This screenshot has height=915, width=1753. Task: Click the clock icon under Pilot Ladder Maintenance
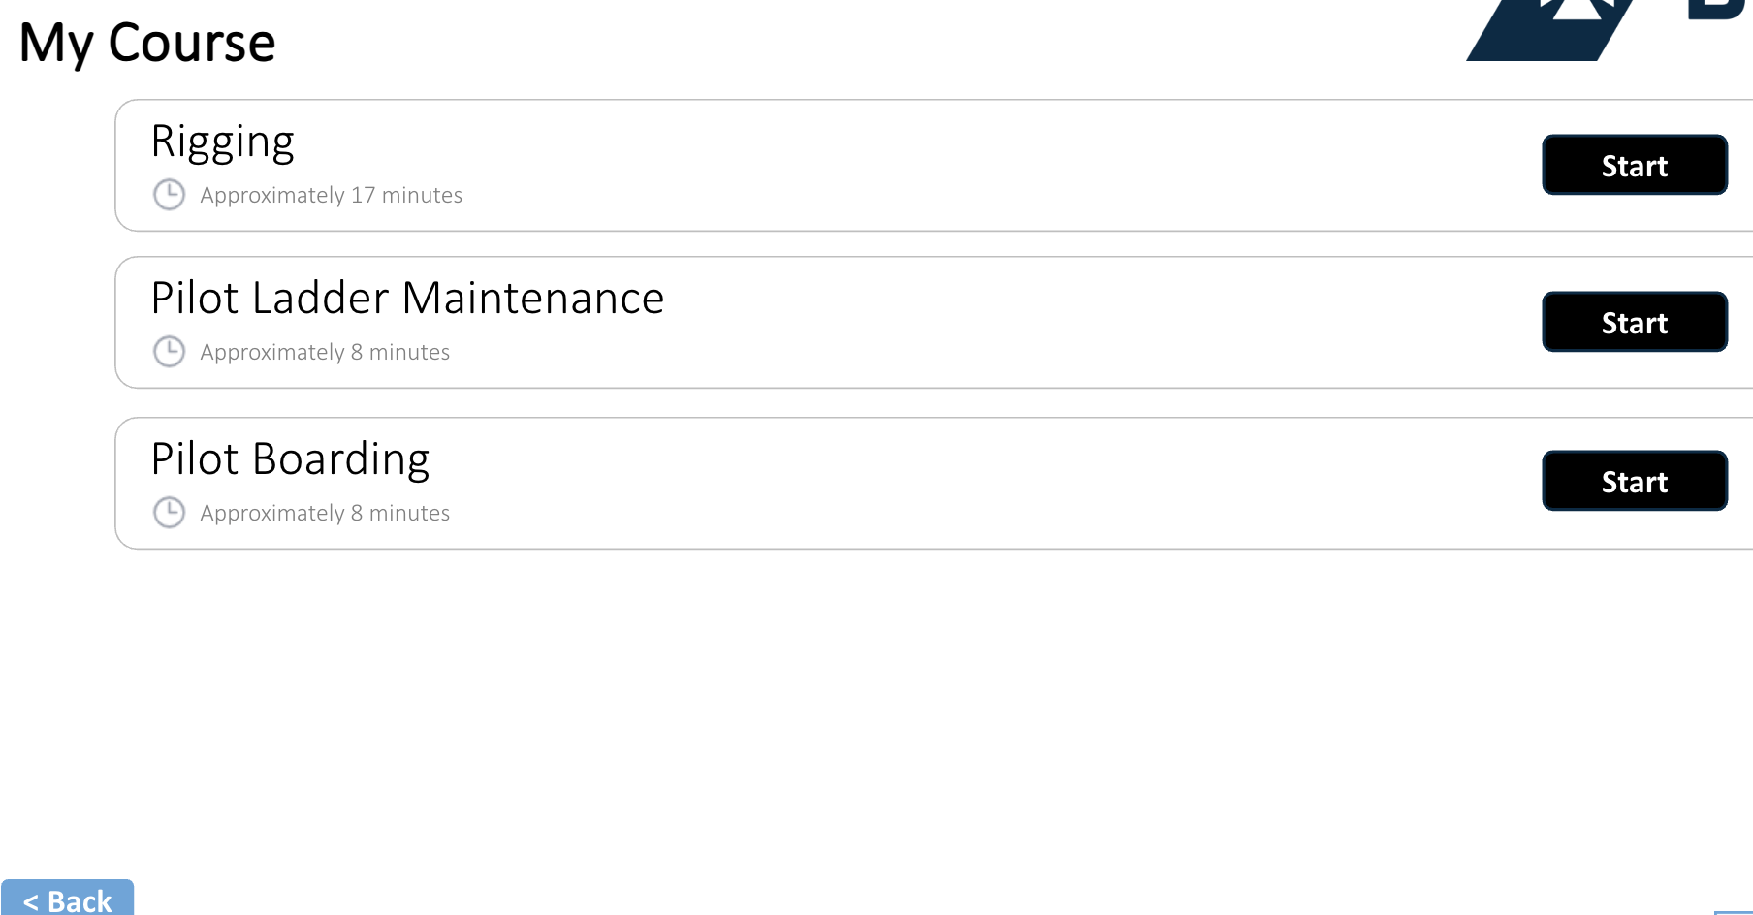[169, 352]
